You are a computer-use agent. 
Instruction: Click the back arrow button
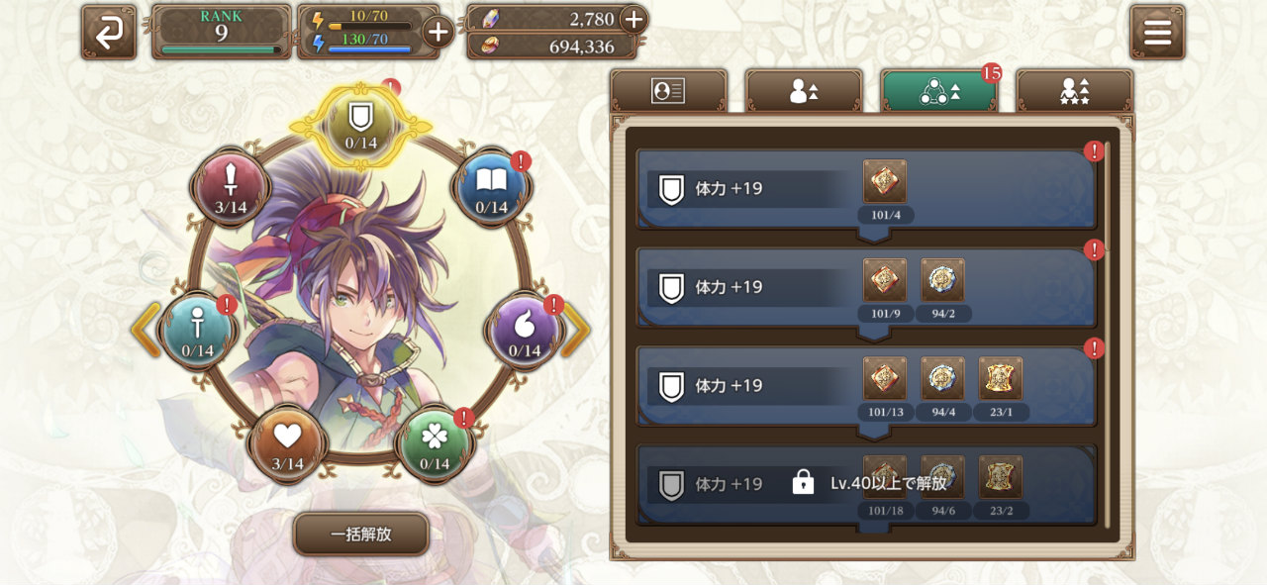coord(109,32)
